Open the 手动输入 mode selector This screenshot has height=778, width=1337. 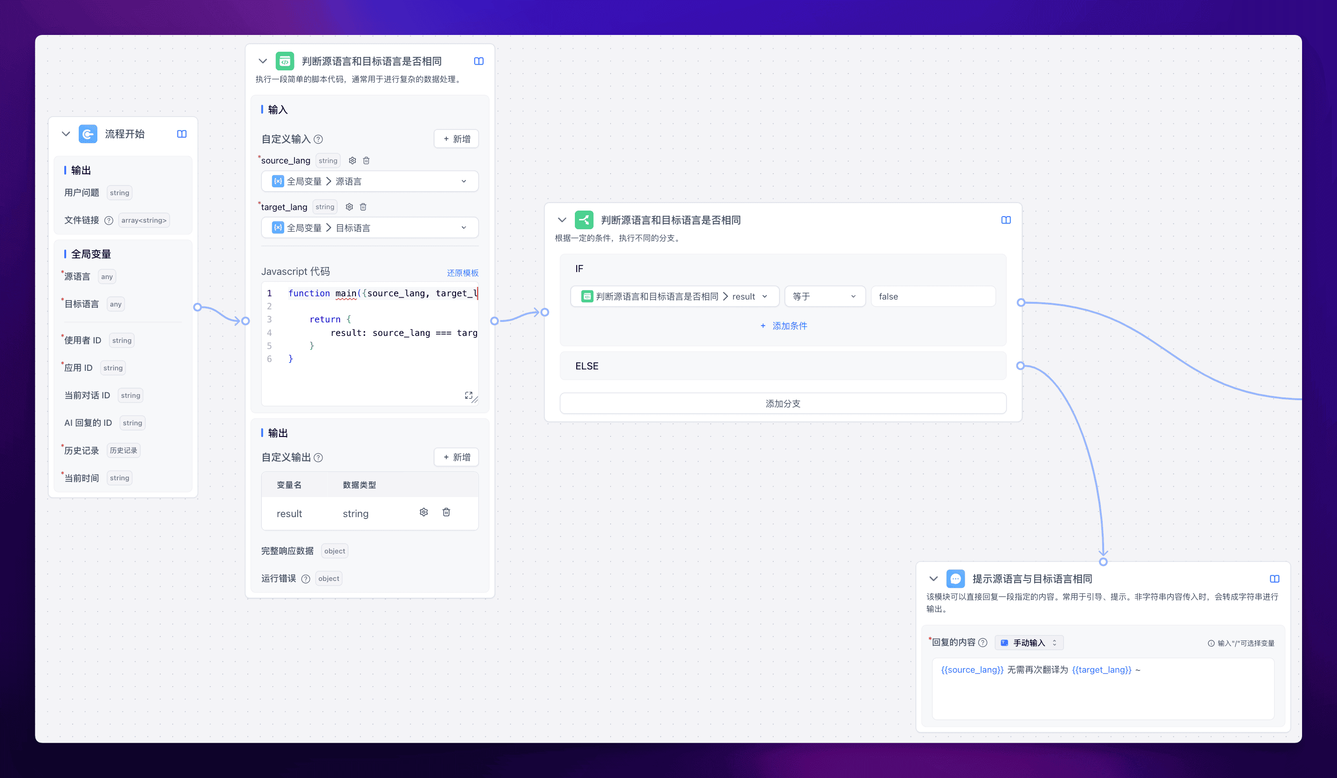(x=1029, y=643)
